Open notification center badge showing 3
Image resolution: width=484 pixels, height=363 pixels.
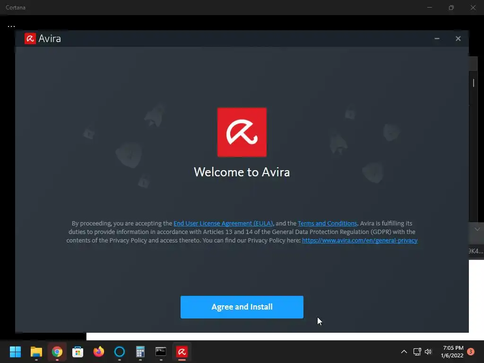coord(471,352)
